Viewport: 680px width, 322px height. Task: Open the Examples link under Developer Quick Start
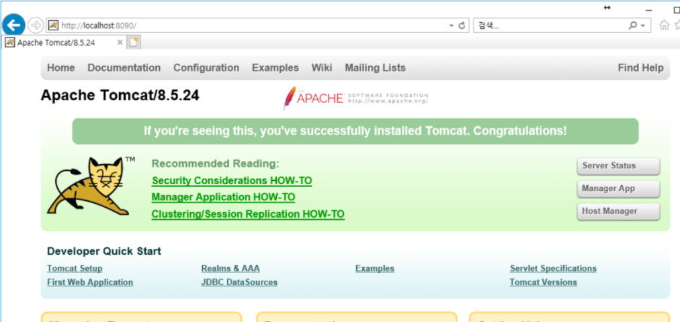coord(375,268)
